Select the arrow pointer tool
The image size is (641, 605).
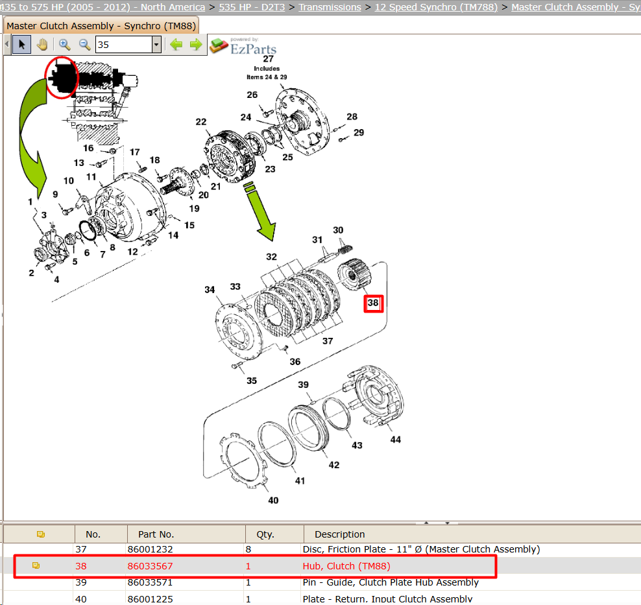click(21, 45)
